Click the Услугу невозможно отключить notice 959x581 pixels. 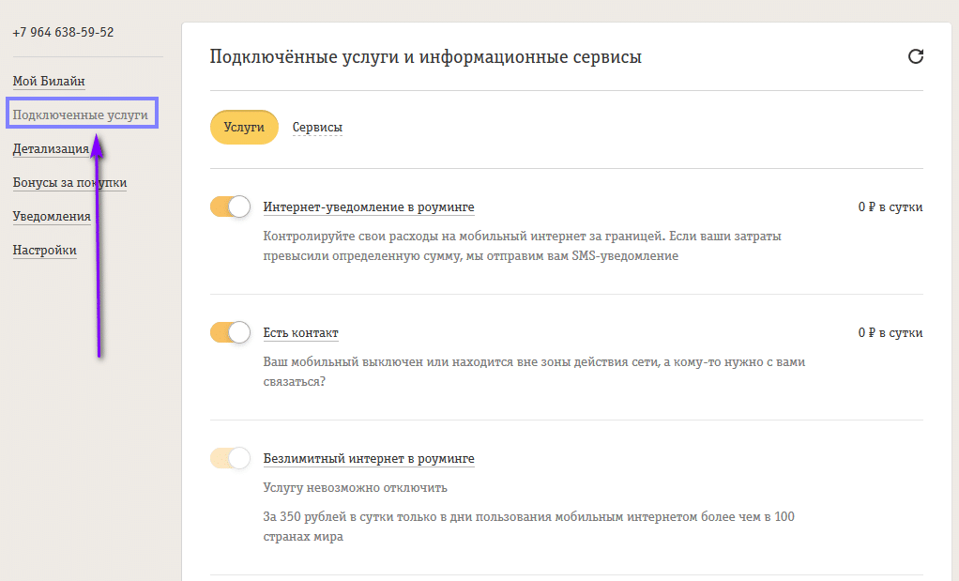[356, 488]
